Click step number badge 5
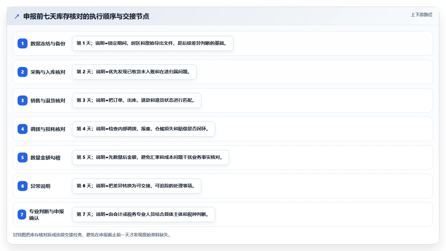The height and width of the screenshot is (251, 446). pyautogui.click(x=23, y=157)
